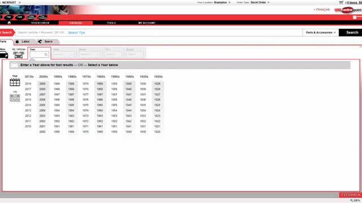The width and height of the screenshot is (362, 203).
Task: Open the CATALOG menu
Action: tap(76, 23)
